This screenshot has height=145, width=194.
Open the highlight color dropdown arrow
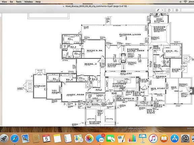162,10
